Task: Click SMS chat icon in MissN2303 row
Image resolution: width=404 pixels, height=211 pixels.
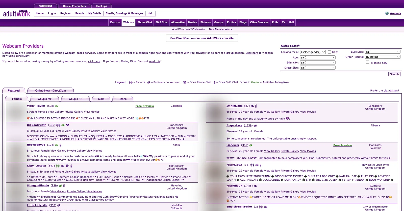Action: coord(261,165)
